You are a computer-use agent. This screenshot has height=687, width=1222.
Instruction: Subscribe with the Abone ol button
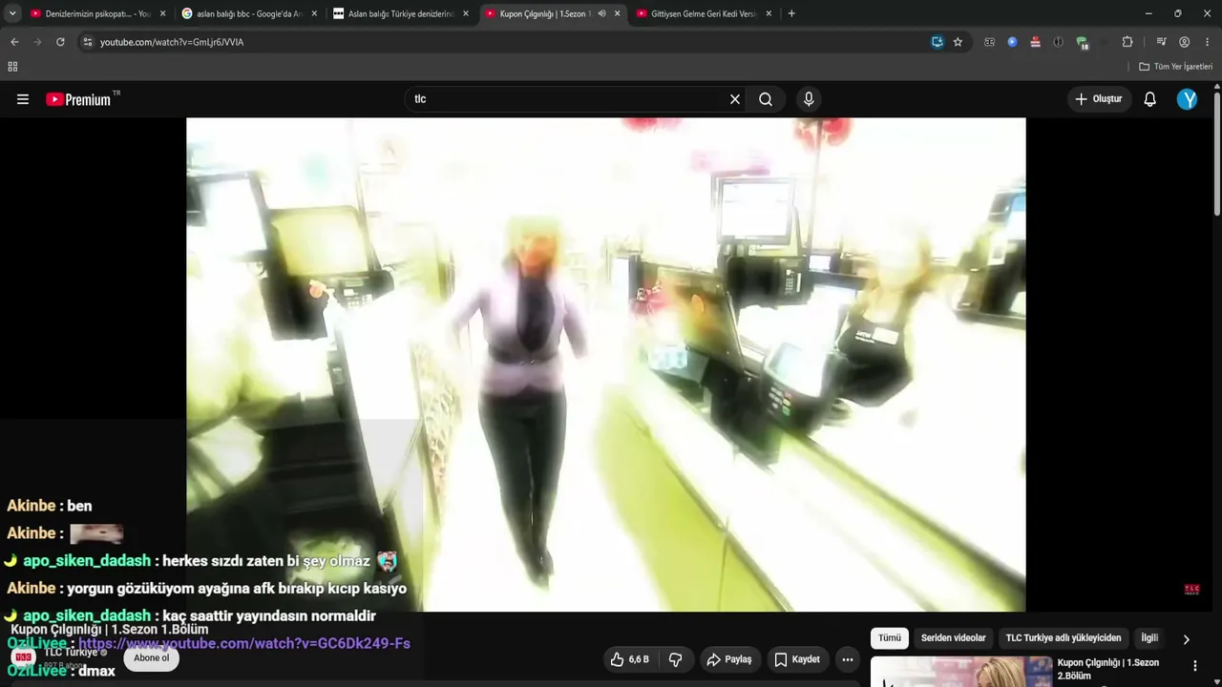point(151,658)
